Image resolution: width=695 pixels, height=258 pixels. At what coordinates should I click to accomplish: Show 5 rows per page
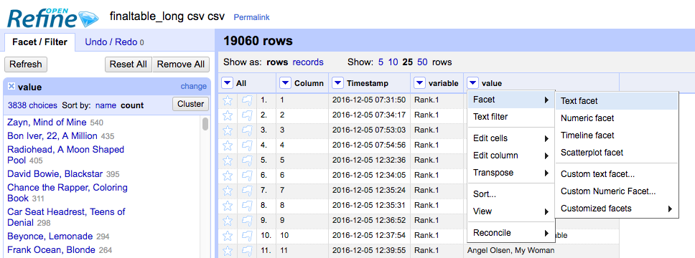click(381, 62)
